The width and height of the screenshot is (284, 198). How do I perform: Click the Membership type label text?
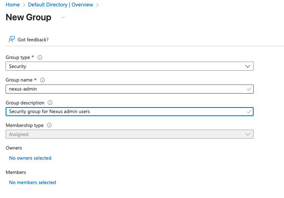(x=25, y=125)
